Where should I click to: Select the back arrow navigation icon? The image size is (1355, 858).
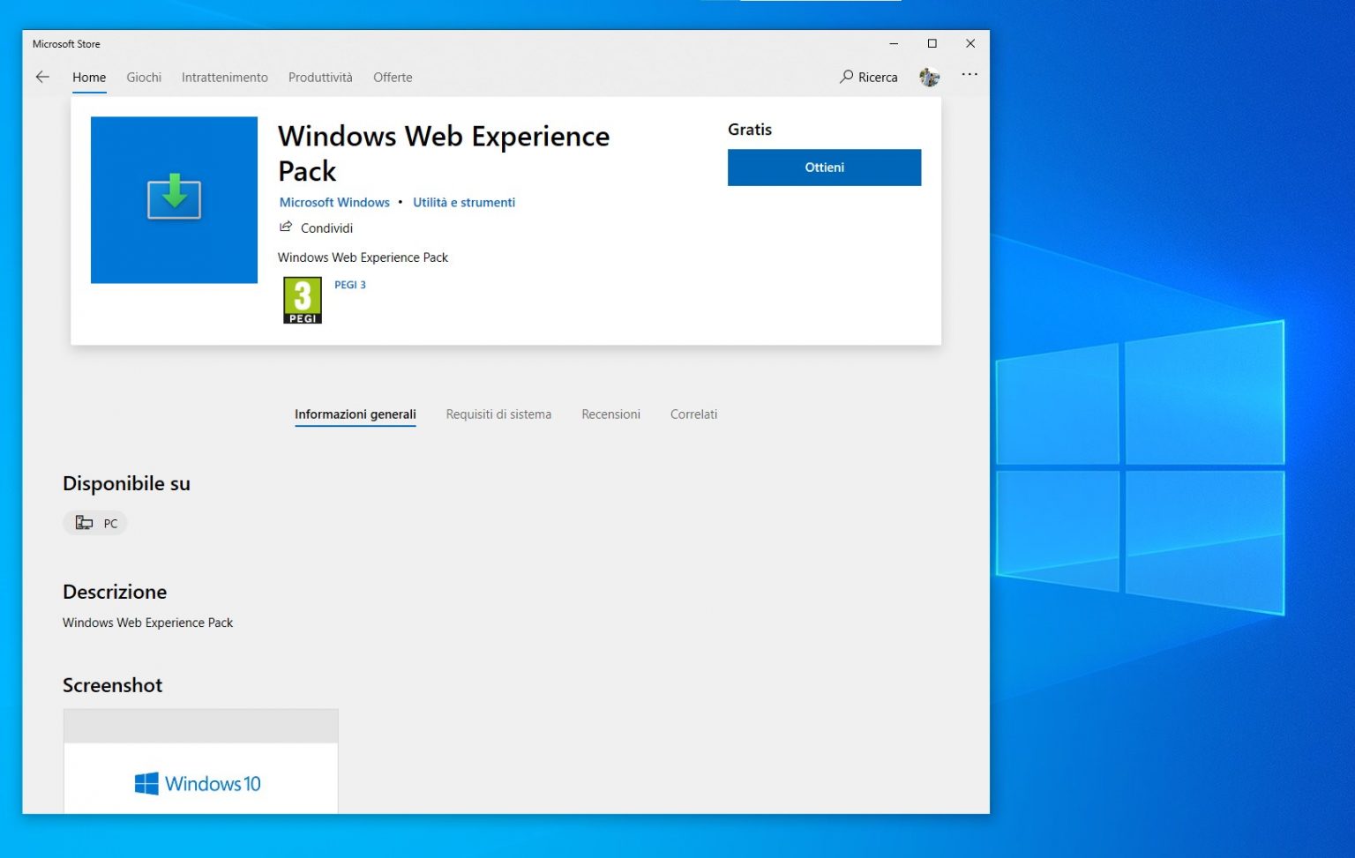pyautogui.click(x=42, y=77)
